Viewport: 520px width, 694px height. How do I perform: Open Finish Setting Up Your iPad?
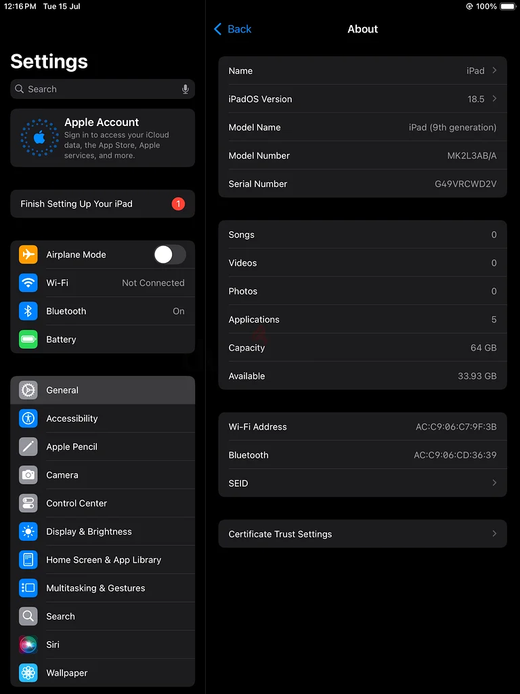[x=103, y=204]
